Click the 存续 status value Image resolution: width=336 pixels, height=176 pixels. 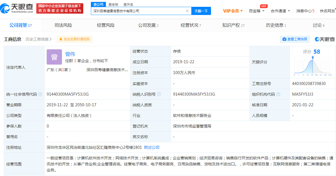[x=177, y=51]
